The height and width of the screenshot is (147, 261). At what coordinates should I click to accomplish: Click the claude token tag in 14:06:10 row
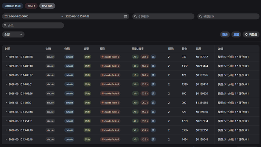pos(50,66)
